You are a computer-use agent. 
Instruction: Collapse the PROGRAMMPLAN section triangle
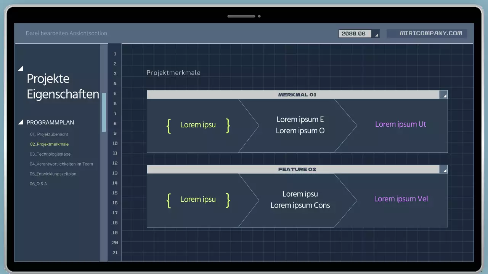coord(21,123)
